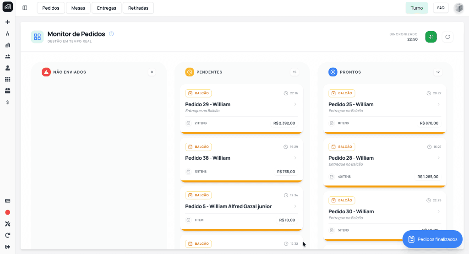Click the Pendentes count badge 15
The height and width of the screenshot is (254, 469).
click(294, 72)
